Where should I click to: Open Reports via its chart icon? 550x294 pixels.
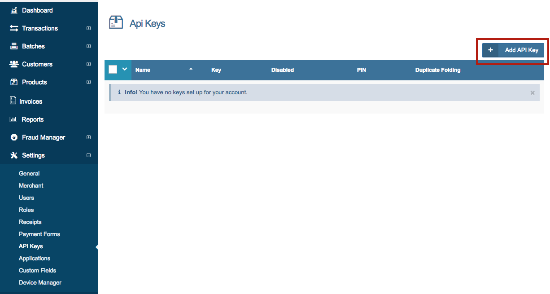(13, 119)
